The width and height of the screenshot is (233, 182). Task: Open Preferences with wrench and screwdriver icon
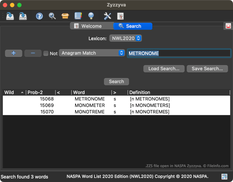[x=107, y=16]
